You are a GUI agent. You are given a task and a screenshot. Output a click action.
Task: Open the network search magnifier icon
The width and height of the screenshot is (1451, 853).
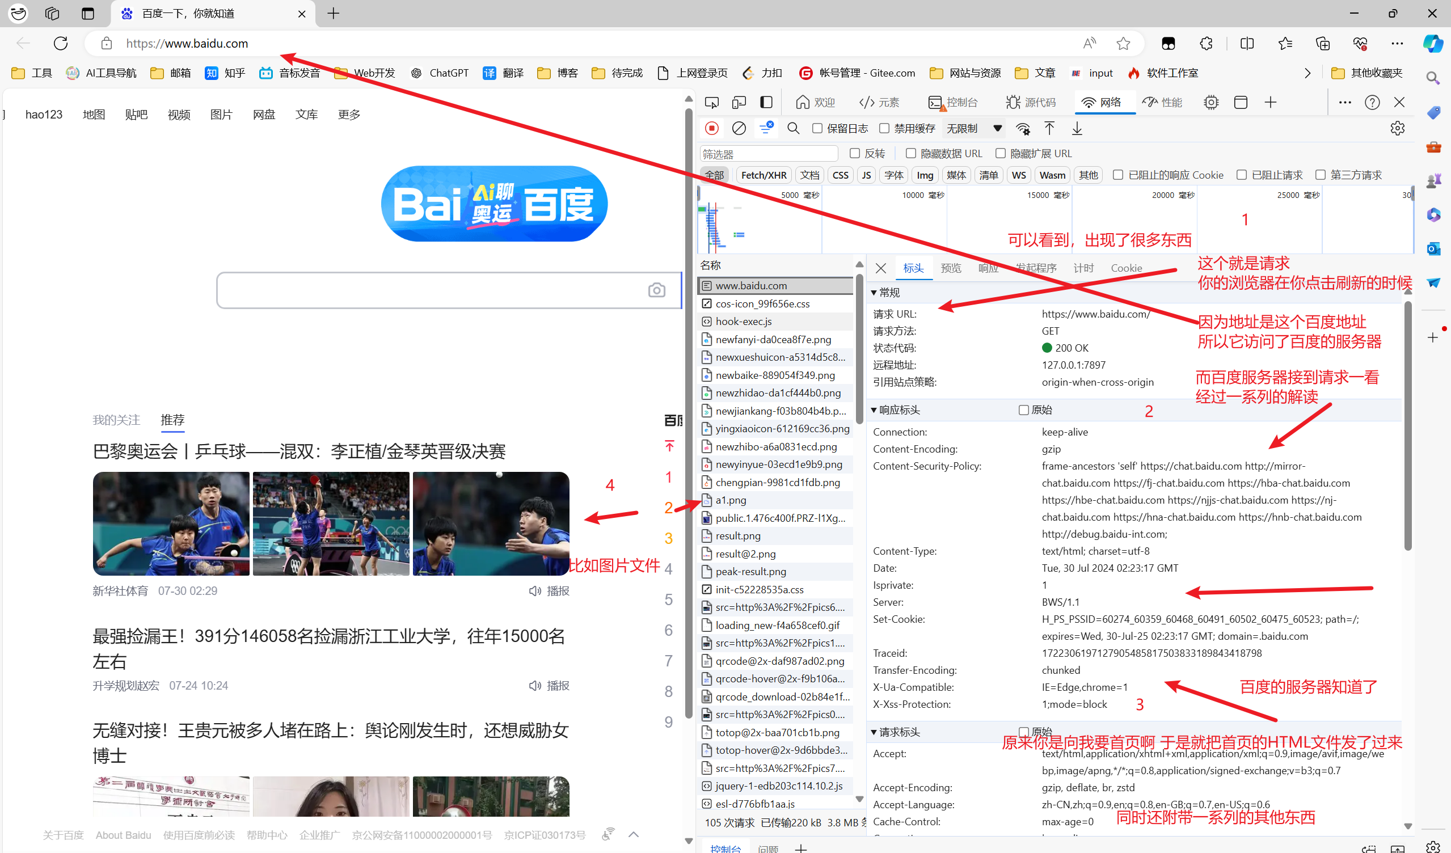(793, 128)
